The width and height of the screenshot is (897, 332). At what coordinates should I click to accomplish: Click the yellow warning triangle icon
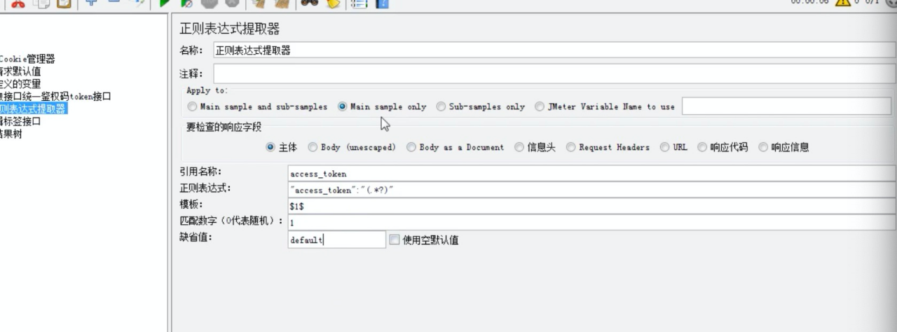coord(842,3)
